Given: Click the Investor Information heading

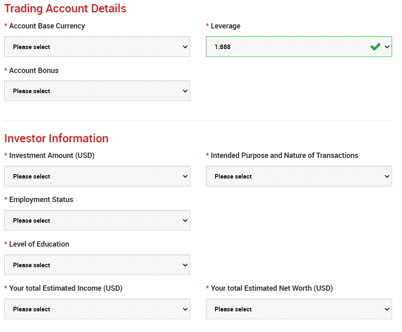Looking at the screenshot, I should [x=56, y=138].
